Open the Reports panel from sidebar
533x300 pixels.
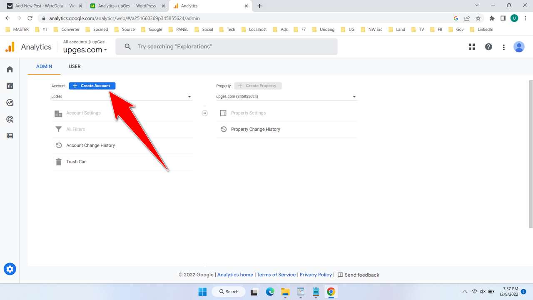click(10, 86)
